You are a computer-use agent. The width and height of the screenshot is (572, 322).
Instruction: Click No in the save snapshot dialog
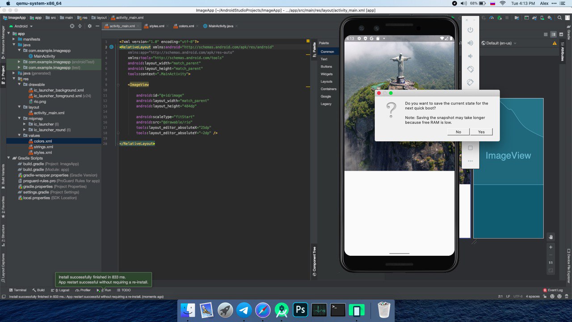click(x=458, y=132)
